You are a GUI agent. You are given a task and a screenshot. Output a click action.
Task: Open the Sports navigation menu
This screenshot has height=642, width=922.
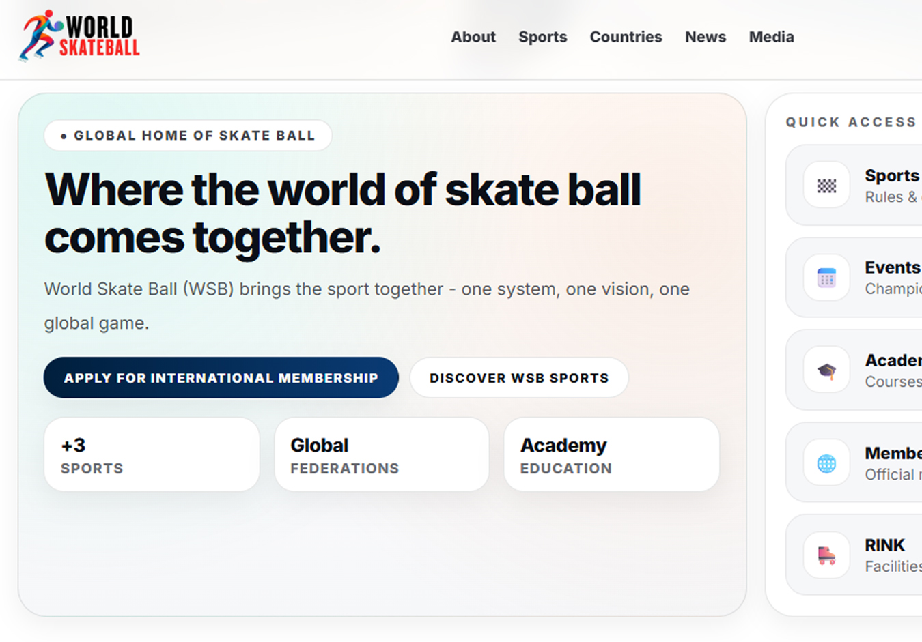[x=543, y=37]
